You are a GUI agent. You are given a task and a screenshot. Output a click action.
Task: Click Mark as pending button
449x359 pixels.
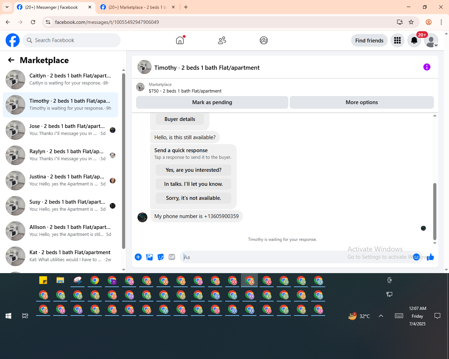point(212,102)
